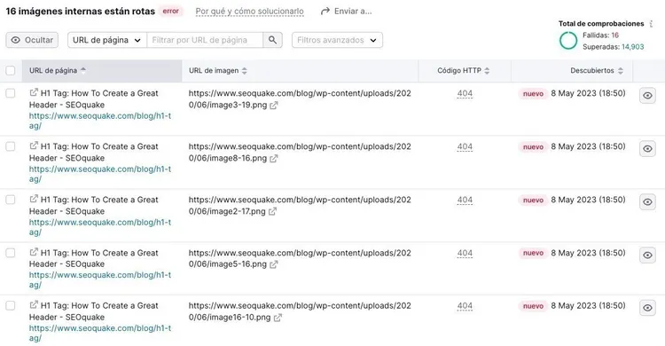Hide the image8-16.png row with eye icon
The image size is (665, 346).
[647, 148]
